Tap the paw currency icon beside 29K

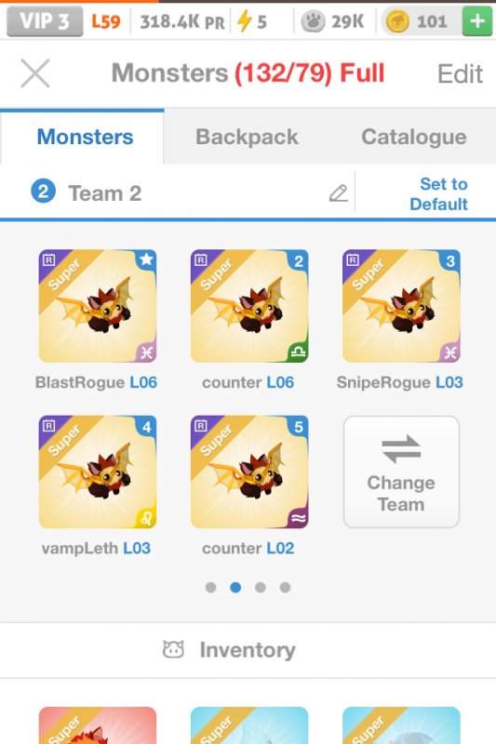point(314,21)
